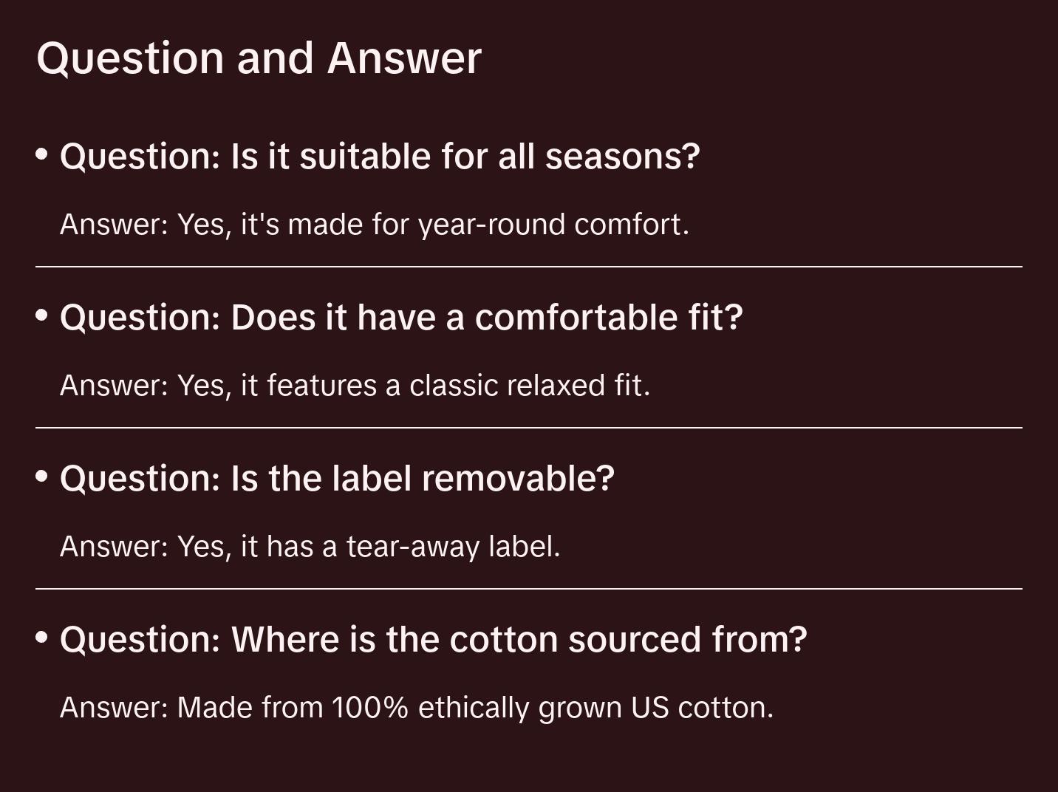Click the word "year-round" in the first answer
The height and width of the screenshot is (792, 1058).
(x=492, y=225)
